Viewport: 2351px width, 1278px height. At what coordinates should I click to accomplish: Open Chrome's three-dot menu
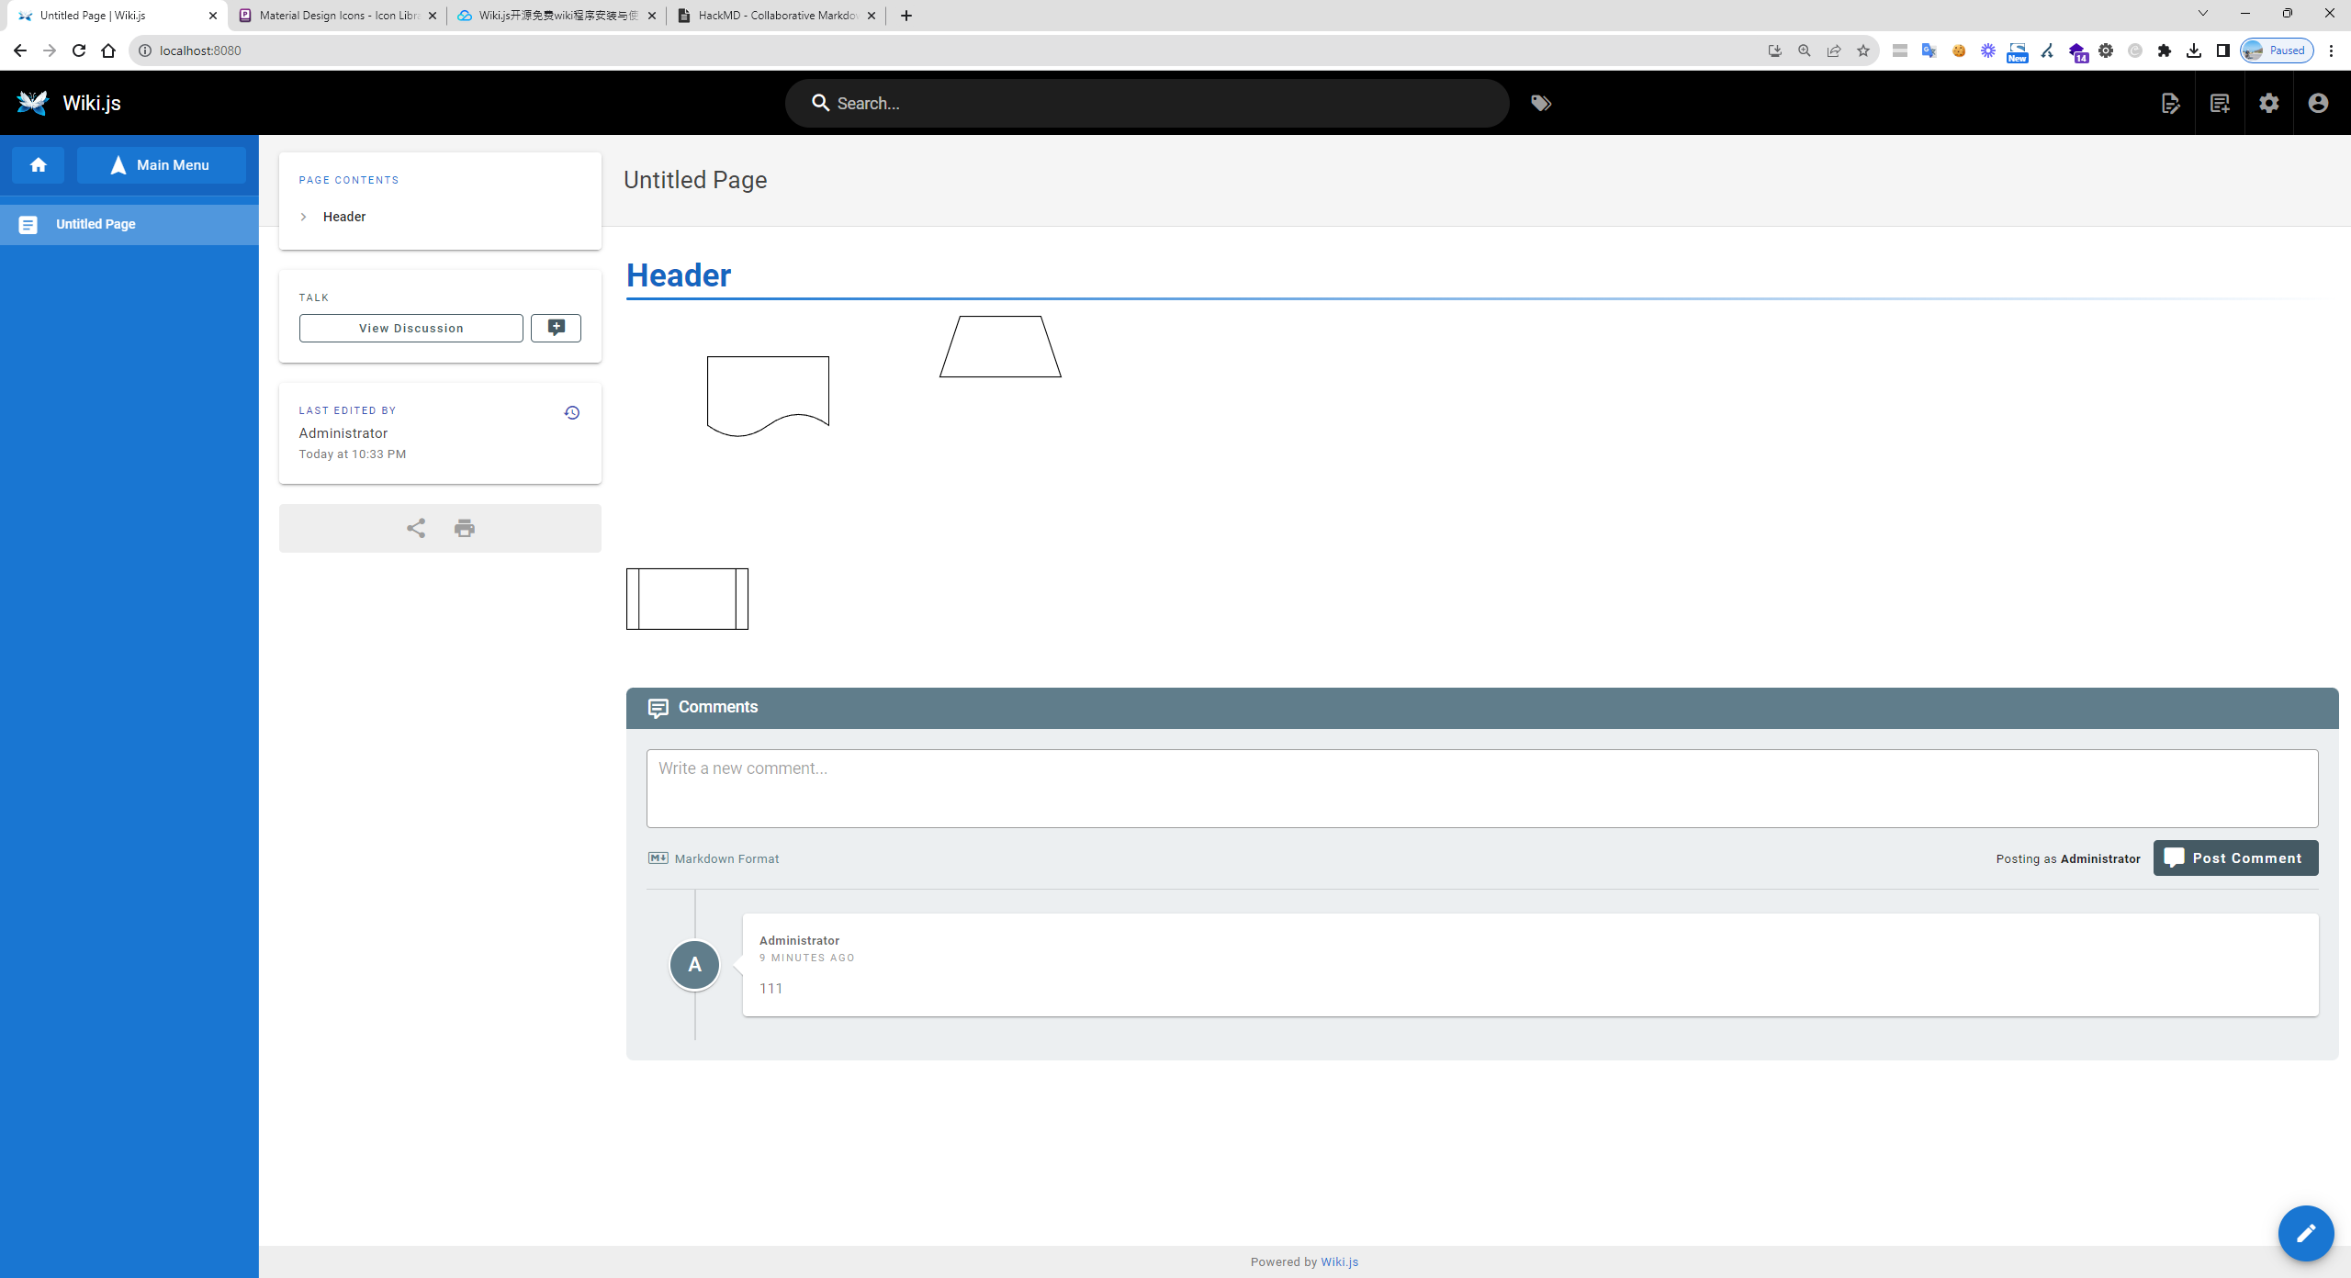2331,50
